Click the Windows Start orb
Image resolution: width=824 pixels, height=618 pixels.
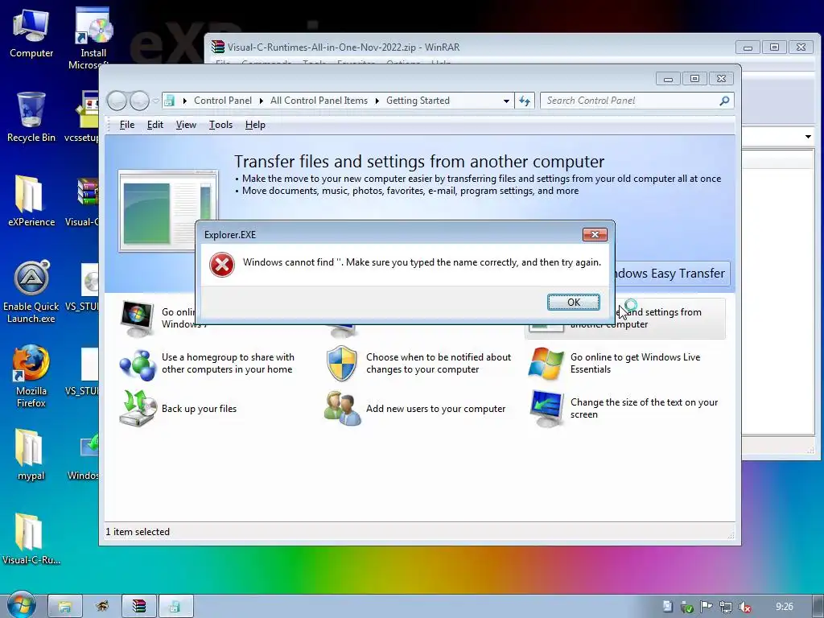click(21, 605)
